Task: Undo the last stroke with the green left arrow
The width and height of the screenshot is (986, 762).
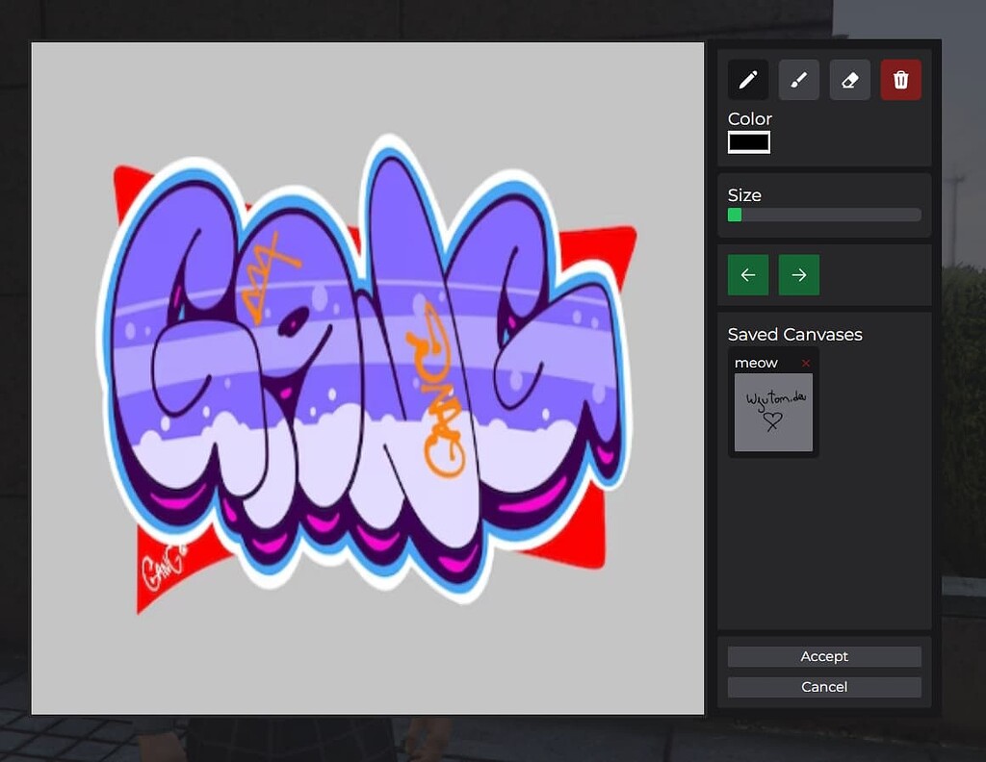Action: click(748, 274)
